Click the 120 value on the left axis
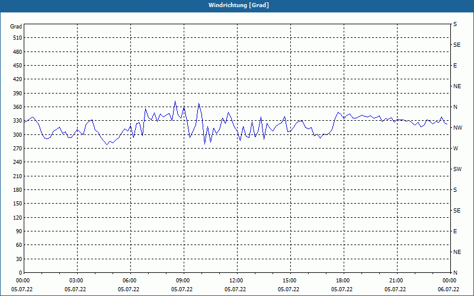 [x=18, y=217]
